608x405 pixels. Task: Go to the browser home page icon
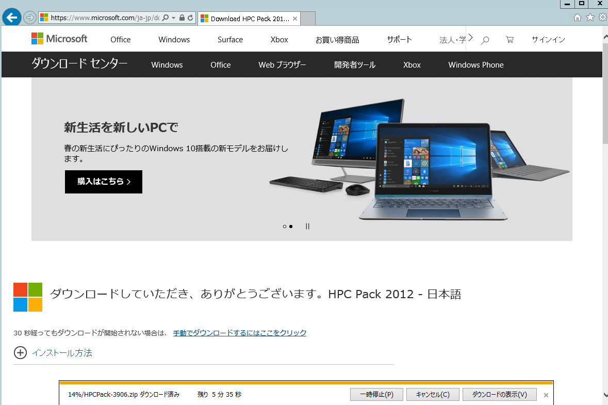578,17
